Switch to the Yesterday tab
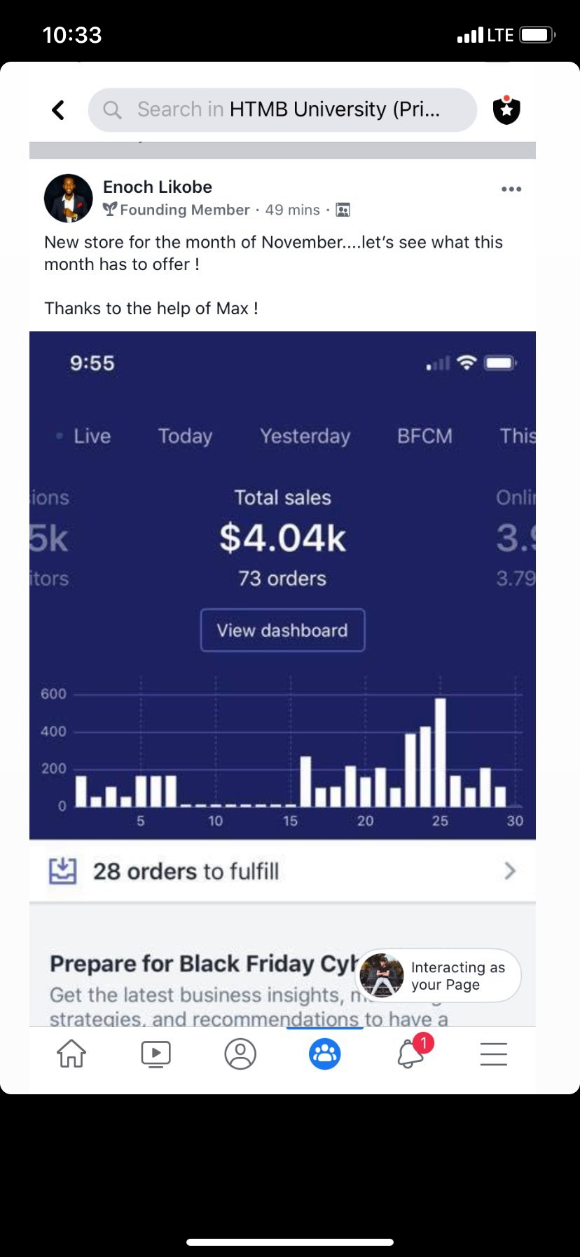Image resolution: width=580 pixels, height=1257 pixels. (305, 436)
